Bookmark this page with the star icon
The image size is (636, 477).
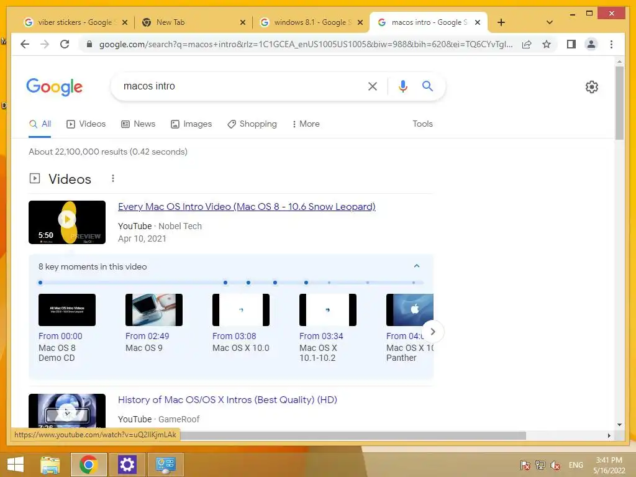coord(547,44)
